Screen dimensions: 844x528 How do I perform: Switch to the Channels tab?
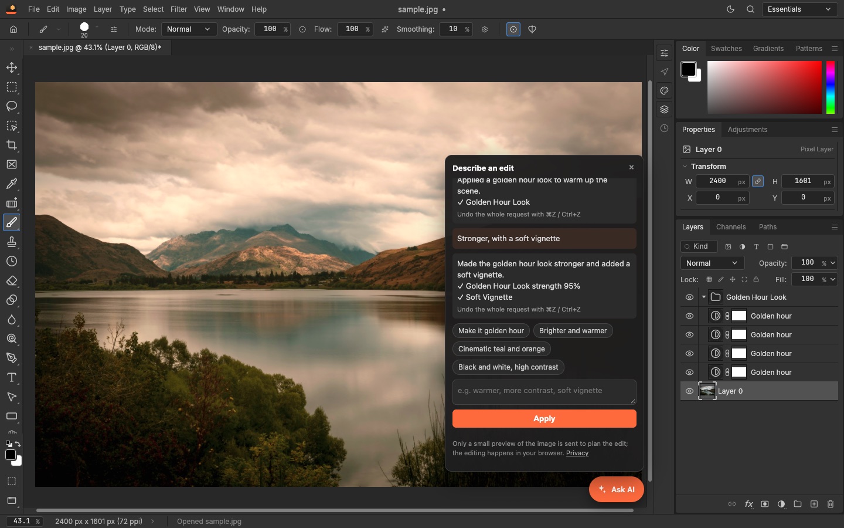pyautogui.click(x=731, y=227)
